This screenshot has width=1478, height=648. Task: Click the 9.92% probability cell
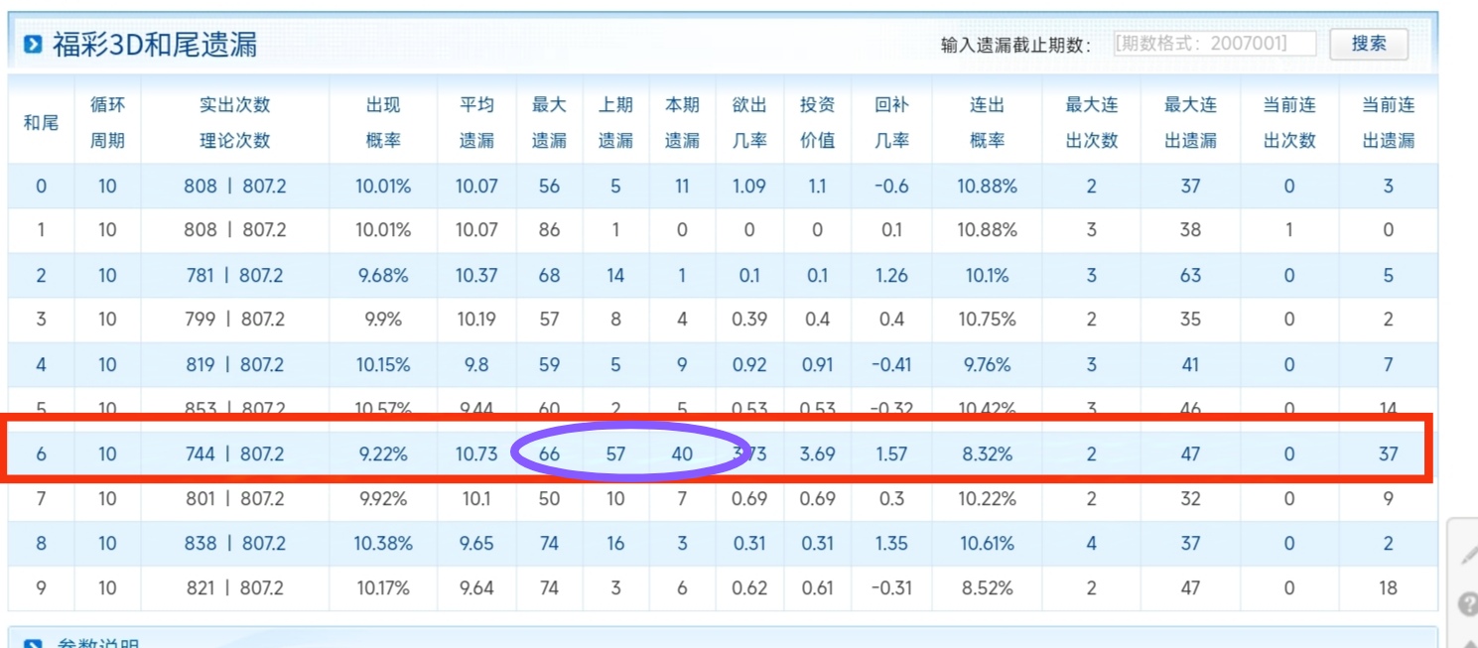click(x=383, y=498)
